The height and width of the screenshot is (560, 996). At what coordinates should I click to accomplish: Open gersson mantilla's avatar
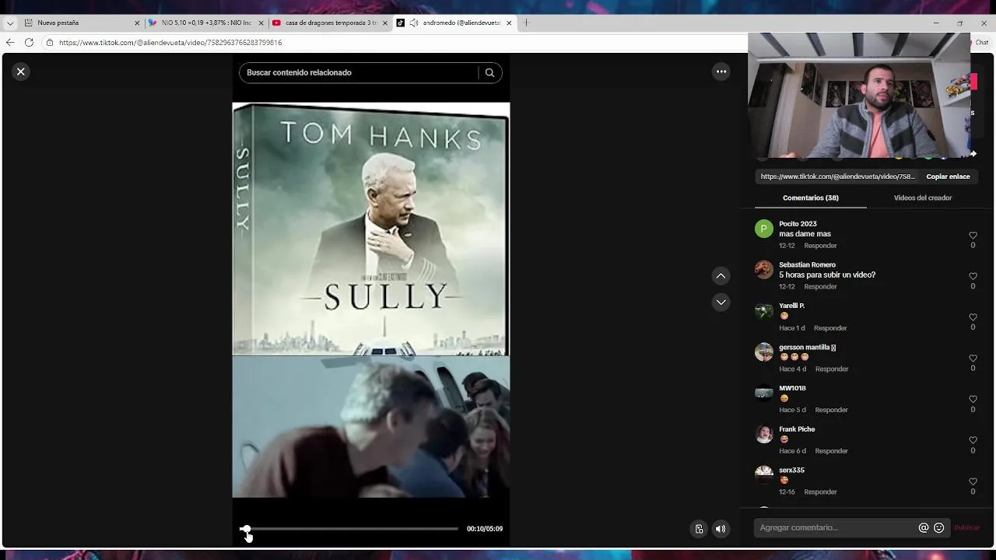coord(764,352)
